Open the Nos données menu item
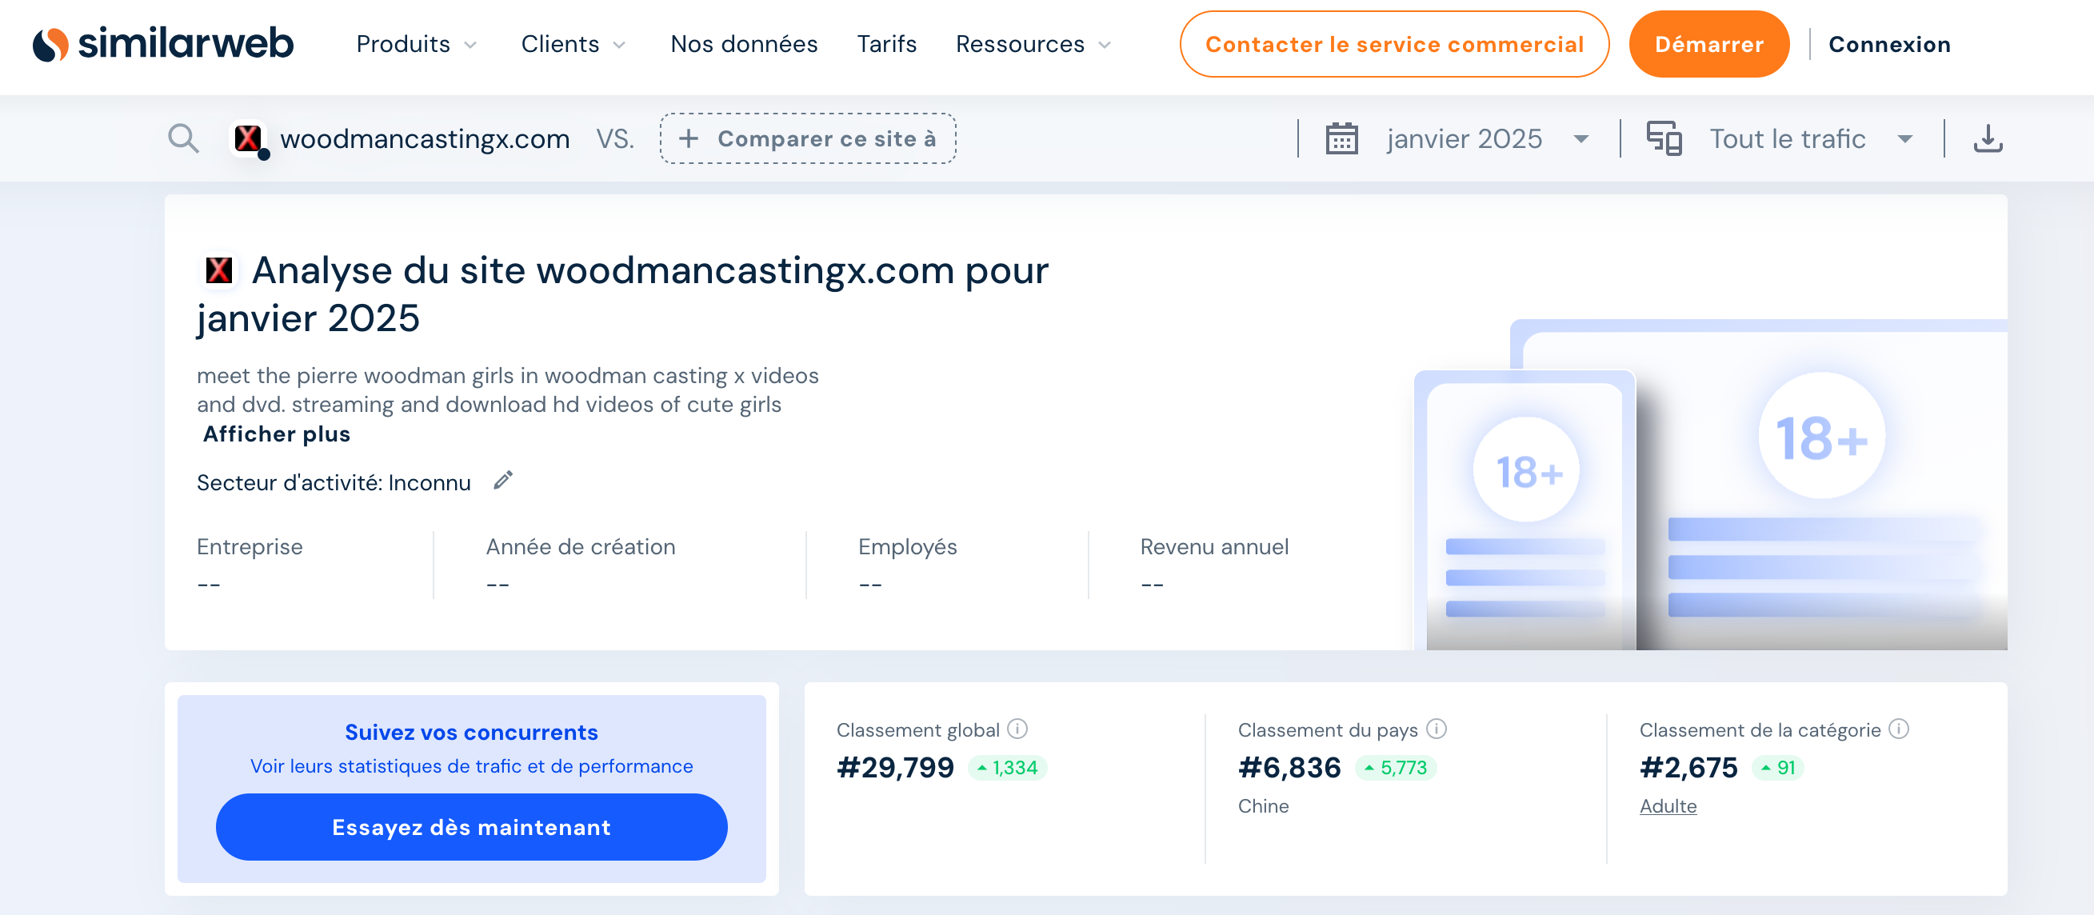This screenshot has width=2094, height=915. click(744, 44)
